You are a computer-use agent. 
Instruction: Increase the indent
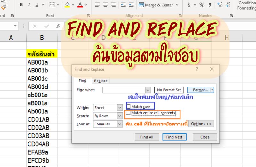tap(131, 5)
